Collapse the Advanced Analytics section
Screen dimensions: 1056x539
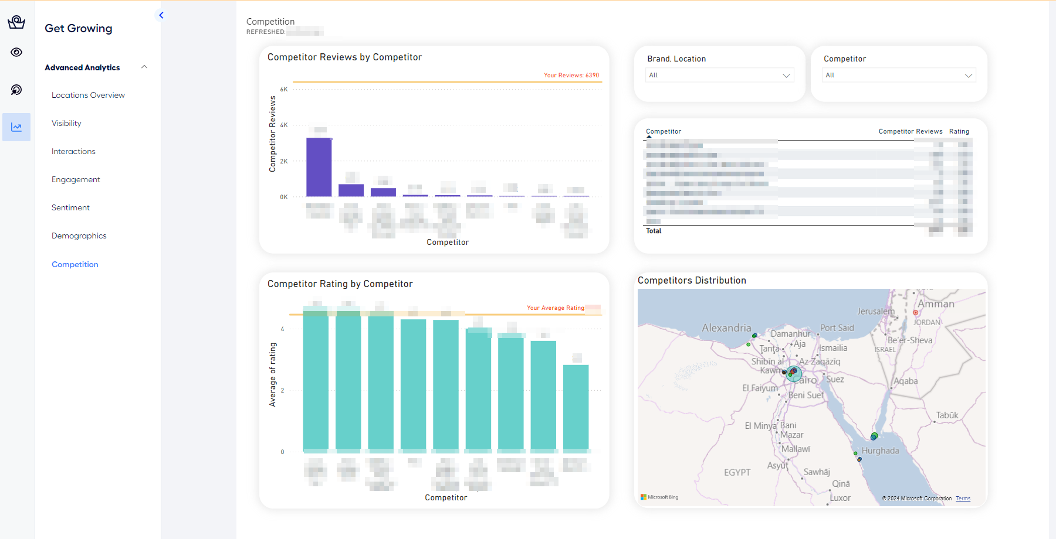pyautogui.click(x=144, y=67)
